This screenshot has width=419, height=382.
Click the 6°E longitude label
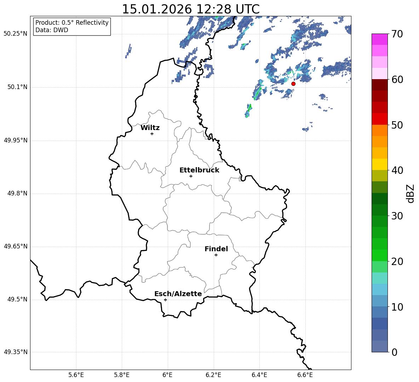coord(167,375)
